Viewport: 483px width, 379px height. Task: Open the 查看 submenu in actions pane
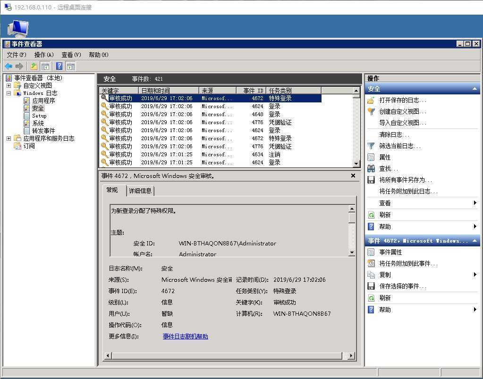pyautogui.click(x=385, y=203)
